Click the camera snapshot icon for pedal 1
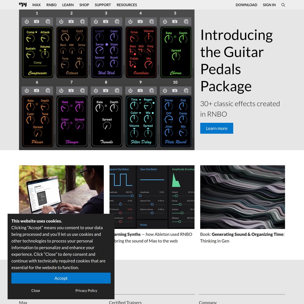Screen dimensions: 304x304 point(36,22)
